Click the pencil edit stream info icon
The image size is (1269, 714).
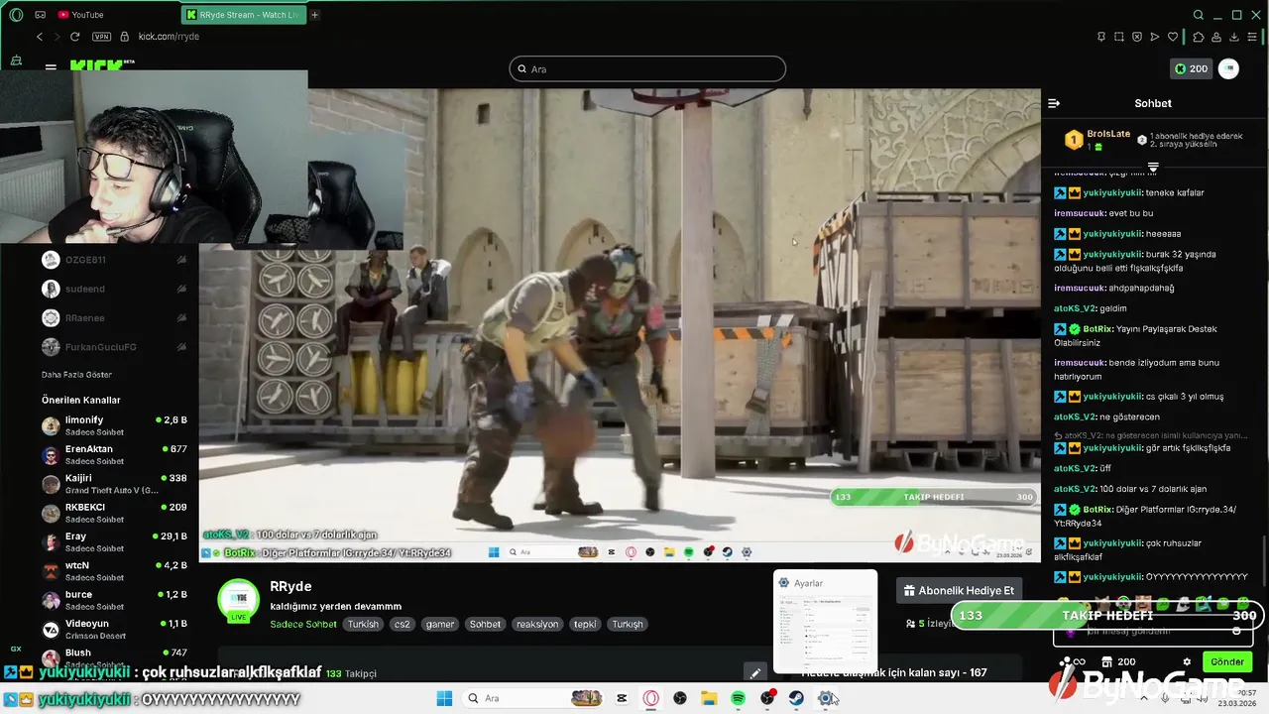[755, 672]
